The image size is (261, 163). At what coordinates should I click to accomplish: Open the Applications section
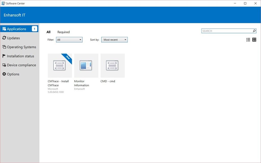19,29
